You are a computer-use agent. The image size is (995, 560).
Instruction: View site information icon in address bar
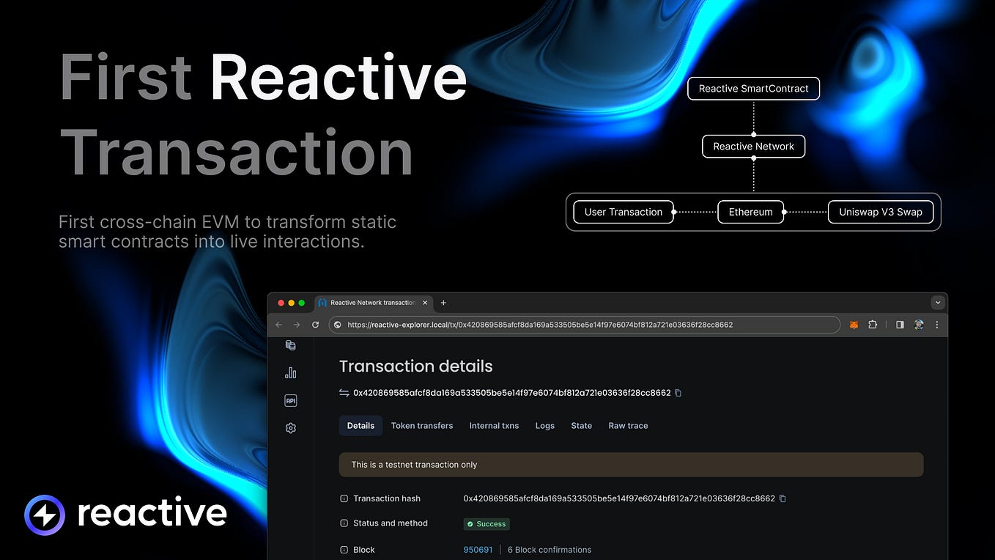click(x=337, y=325)
